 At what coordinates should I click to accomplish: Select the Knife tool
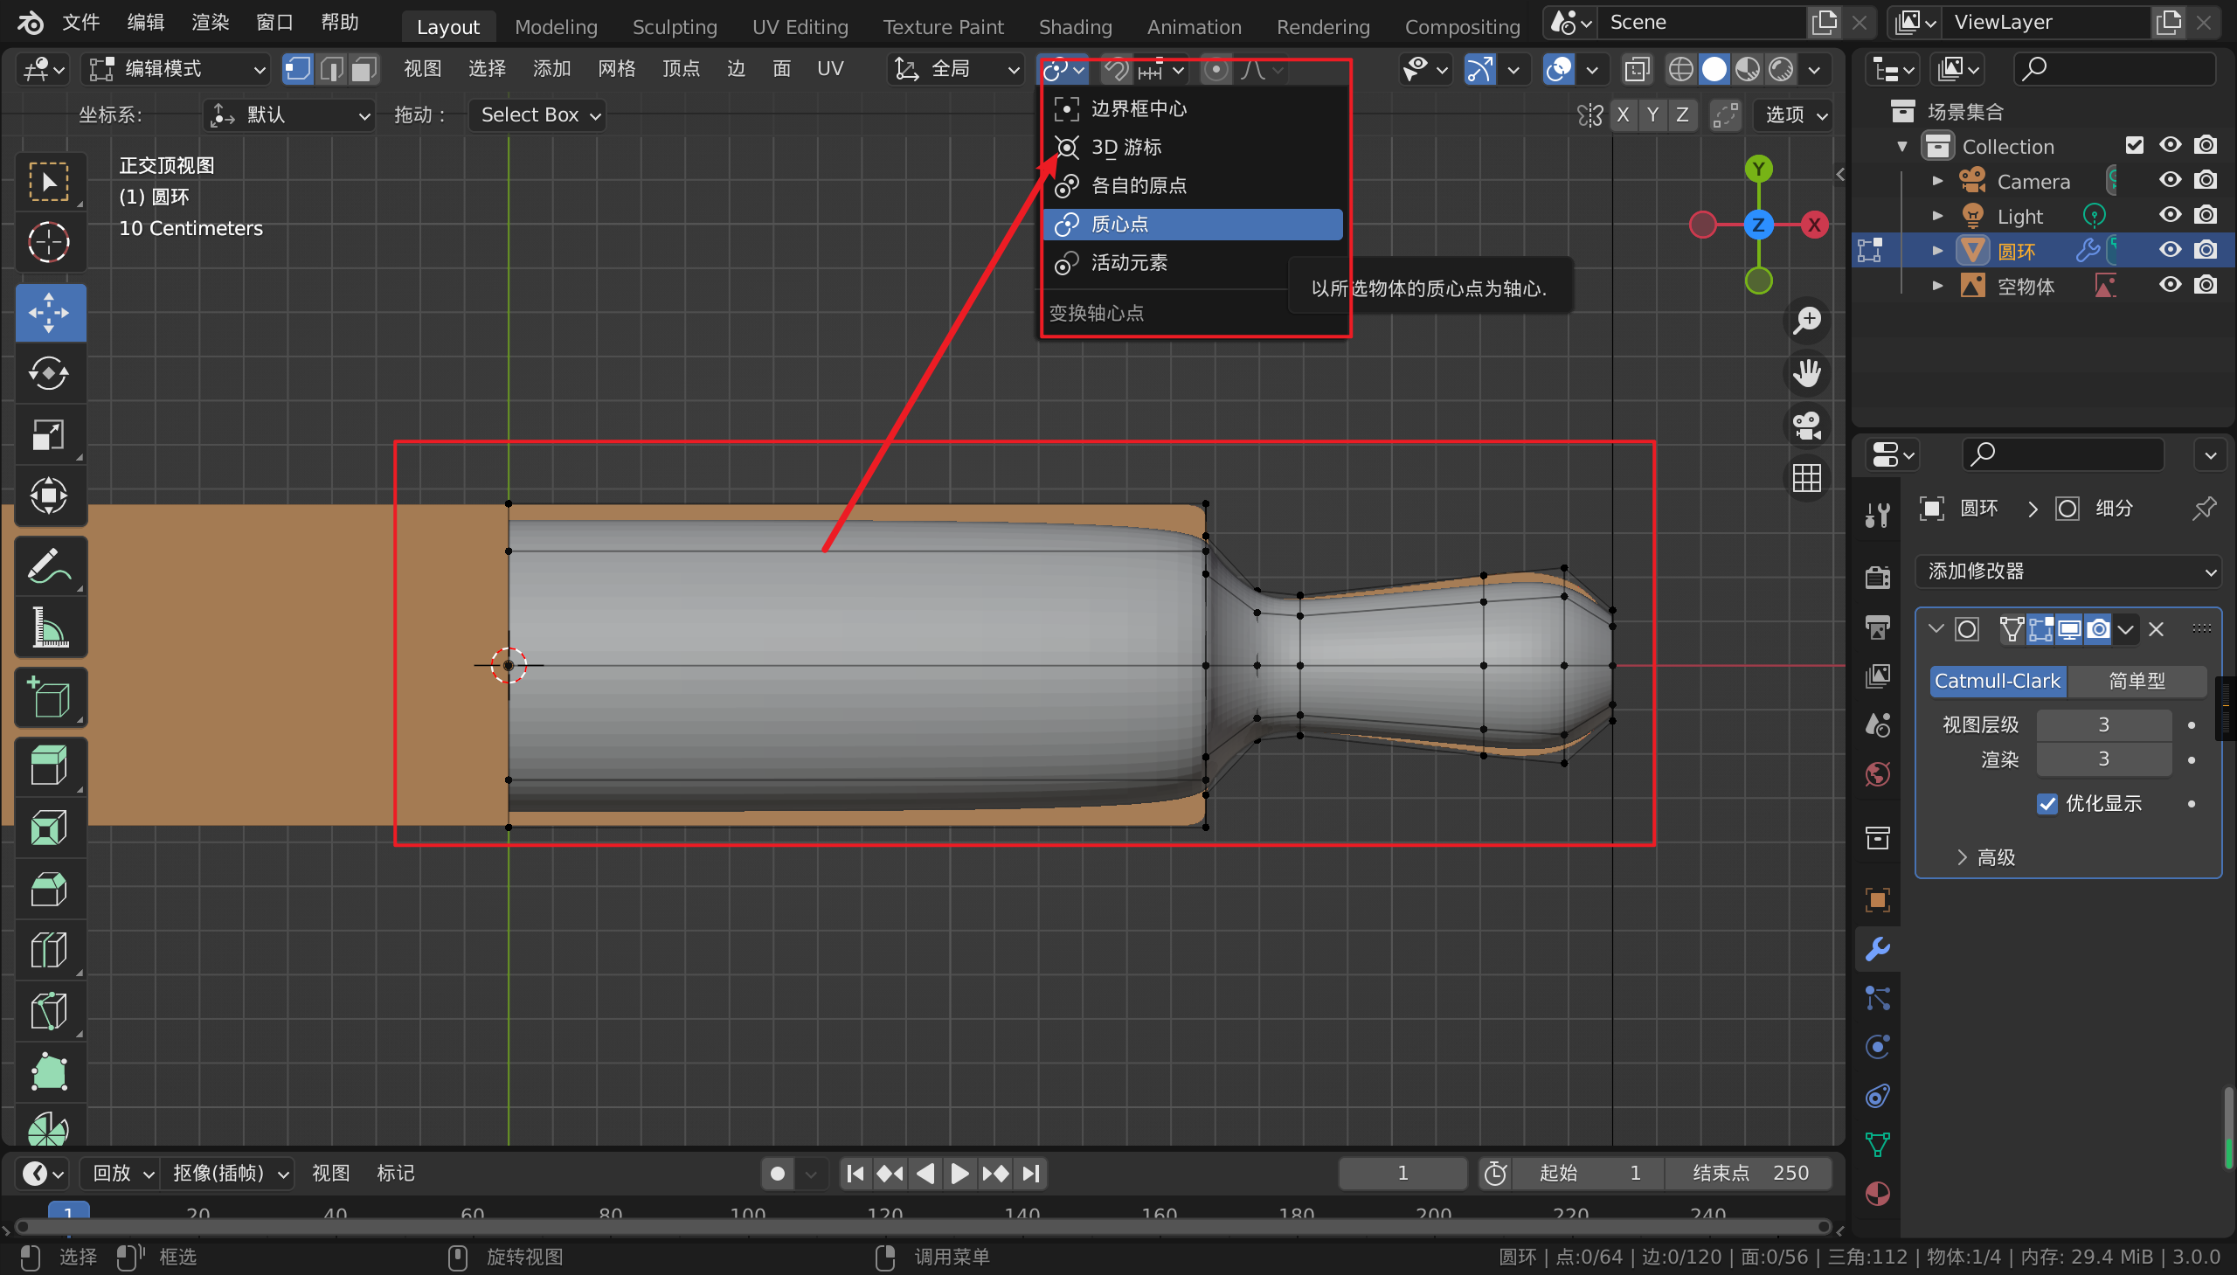point(50,1012)
